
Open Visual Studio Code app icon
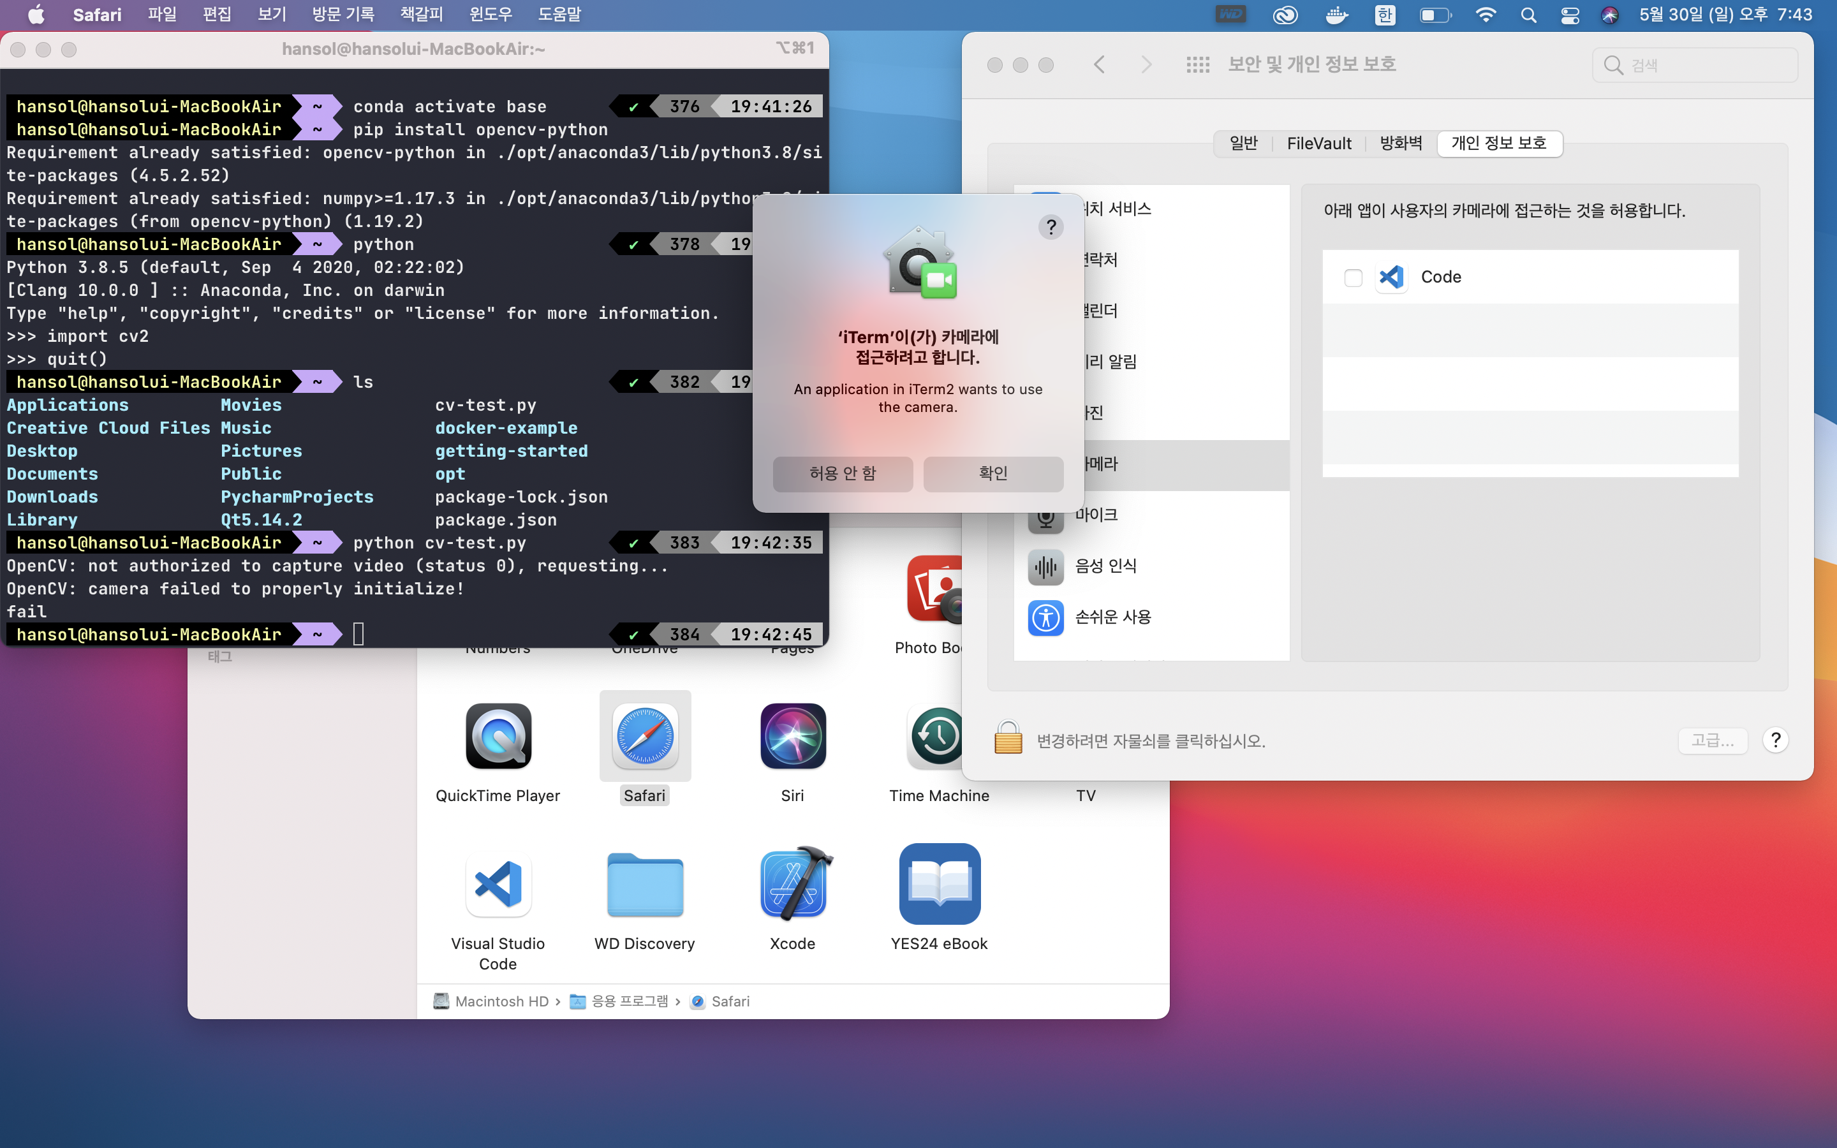[x=498, y=883]
